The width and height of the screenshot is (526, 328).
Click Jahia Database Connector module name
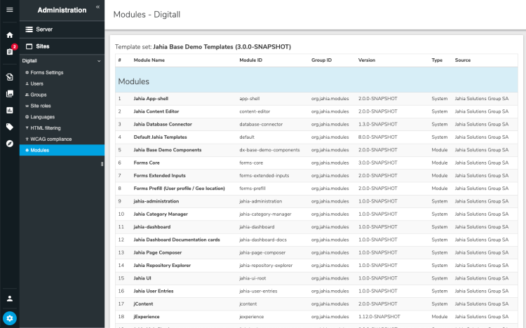(163, 124)
